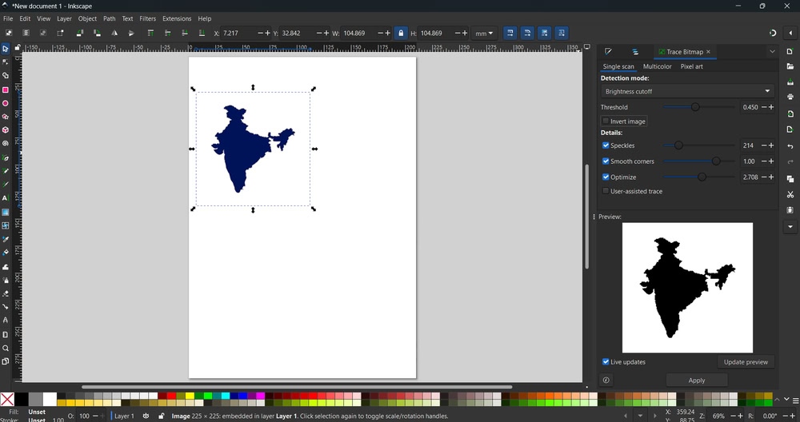
Task: Click the trace info button beside Apply
Action: click(x=606, y=380)
